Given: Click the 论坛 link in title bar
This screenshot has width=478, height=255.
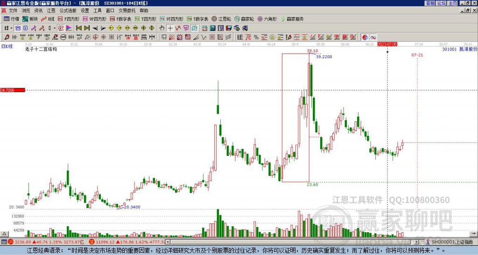Looking at the screenshot, I should point(442,3).
